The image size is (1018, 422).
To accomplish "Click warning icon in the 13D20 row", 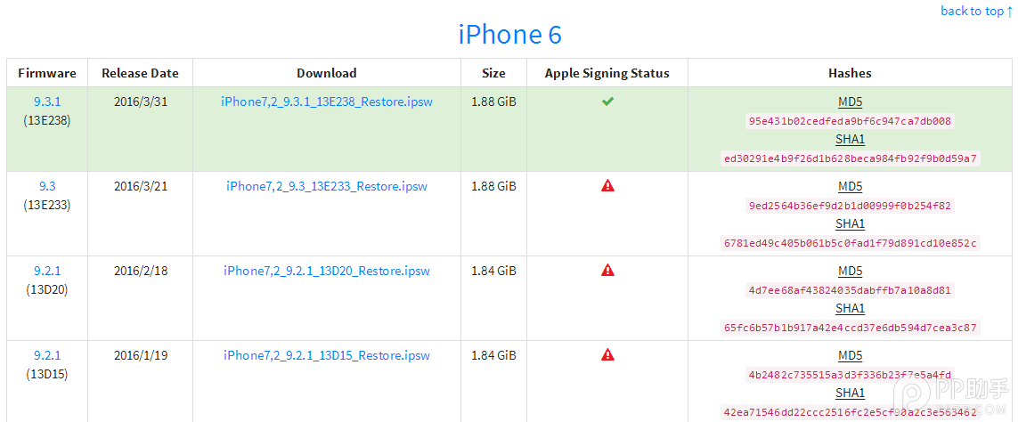I will coord(607,270).
